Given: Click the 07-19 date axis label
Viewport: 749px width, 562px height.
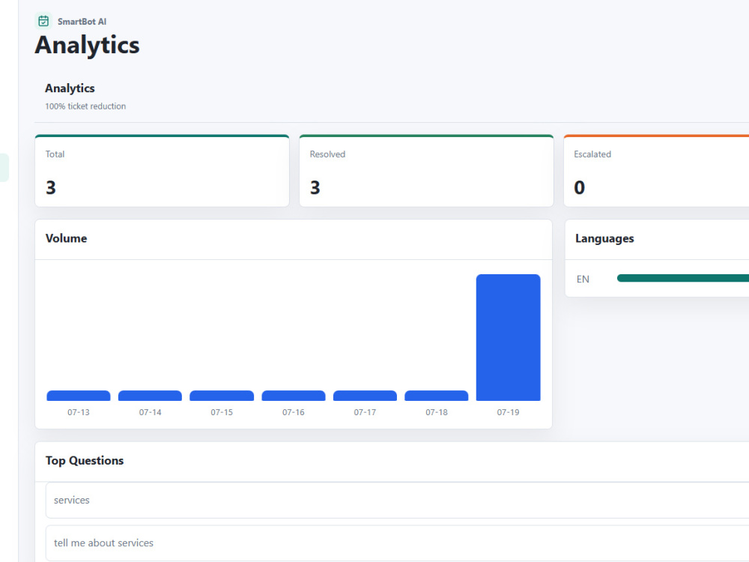Looking at the screenshot, I should 509,412.
